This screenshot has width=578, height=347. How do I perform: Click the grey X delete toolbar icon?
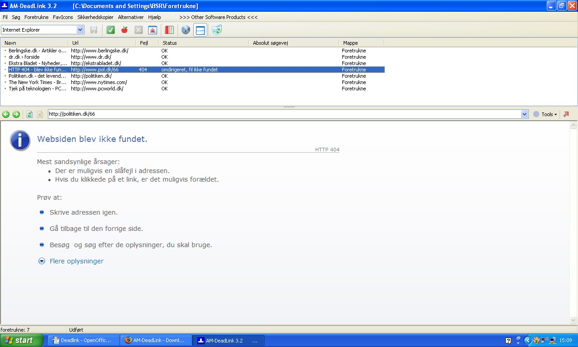tap(139, 30)
